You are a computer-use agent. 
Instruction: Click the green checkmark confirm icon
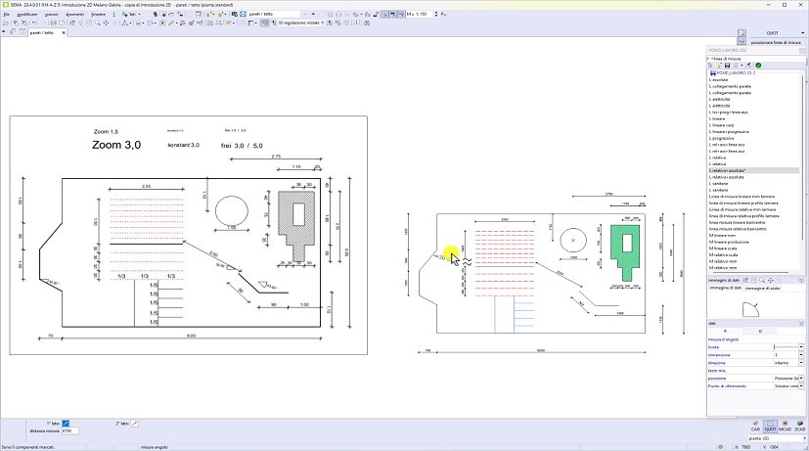758,66
